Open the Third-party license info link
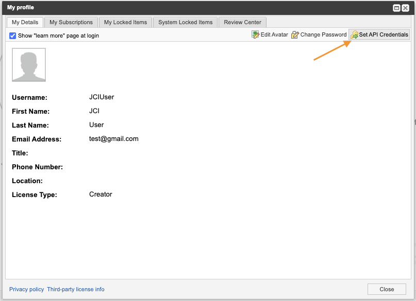The image size is (416, 301). pyautogui.click(x=76, y=289)
